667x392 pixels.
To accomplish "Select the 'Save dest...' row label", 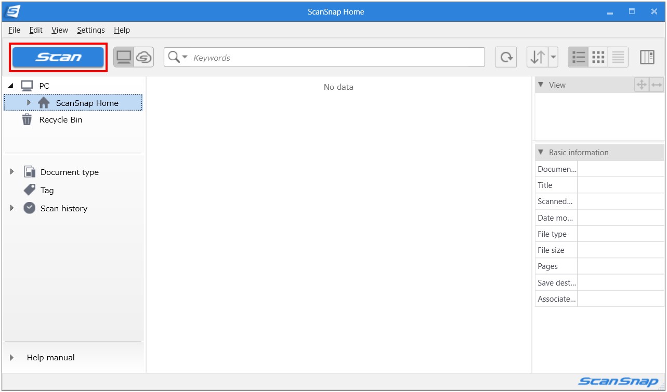I will coord(557,283).
